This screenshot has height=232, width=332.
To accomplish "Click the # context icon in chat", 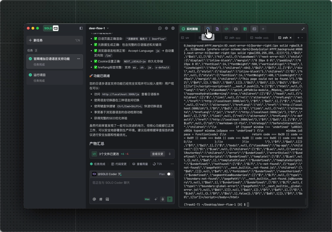I will [x=101, y=199].
